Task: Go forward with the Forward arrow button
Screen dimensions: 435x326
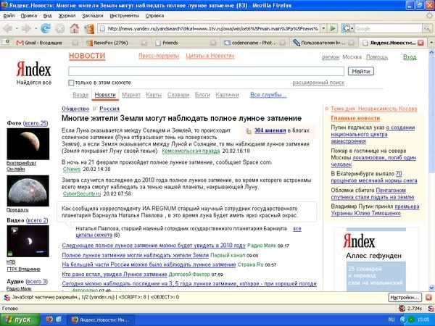Action: click(26, 28)
